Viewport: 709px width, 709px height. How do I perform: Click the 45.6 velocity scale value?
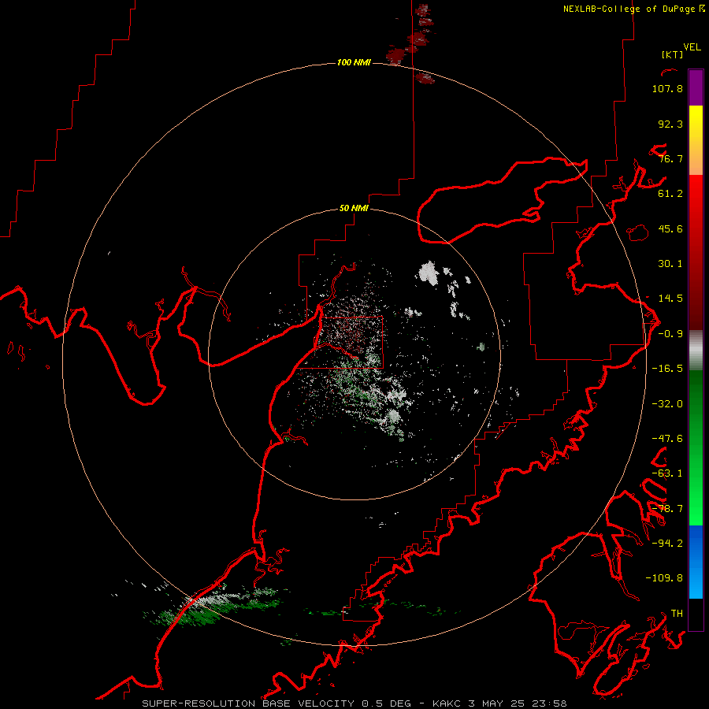pos(670,228)
